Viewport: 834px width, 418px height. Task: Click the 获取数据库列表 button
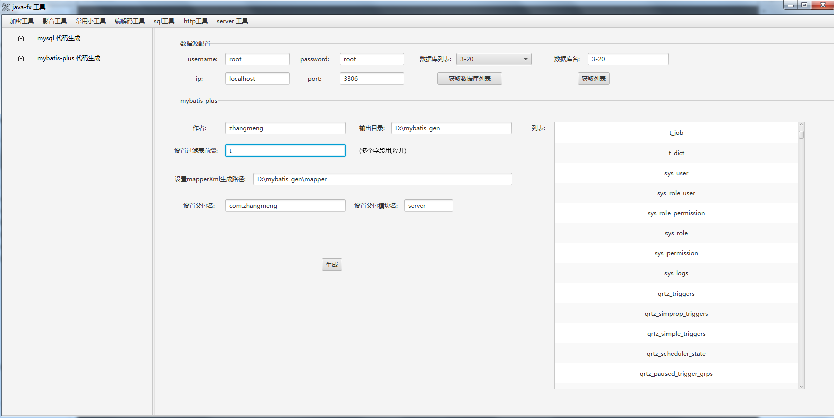click(469, 79)
